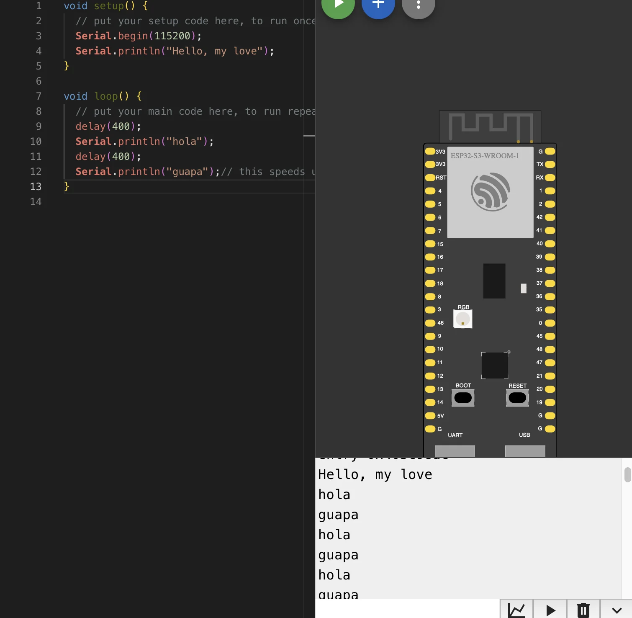This screenshot has width=632, height=618.
Task: Click the USB port connector
Action: 525,451
